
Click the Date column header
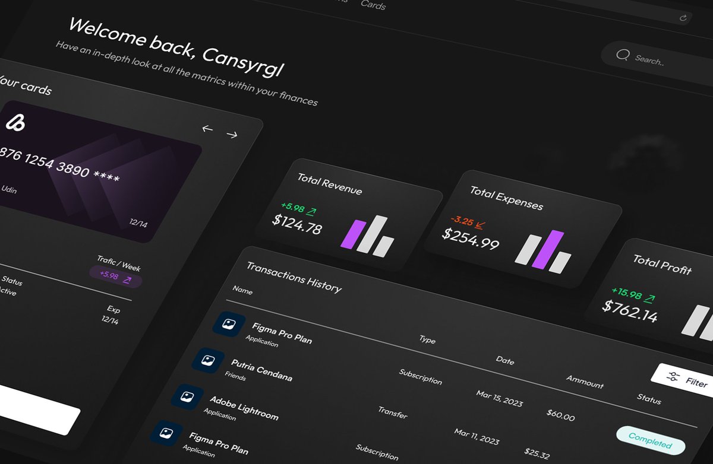[505, 360]
